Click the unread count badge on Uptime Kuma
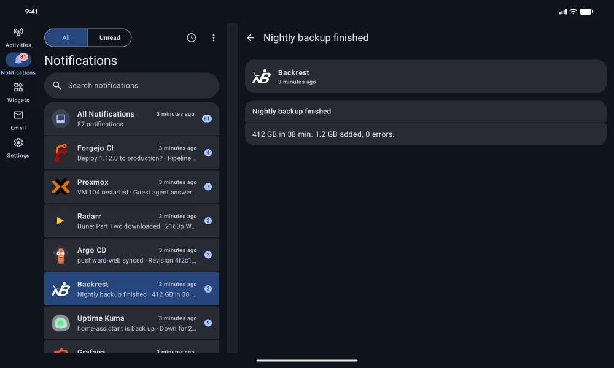Image resolution: width=614 pixels, height=368 pixels. (208, 323)
